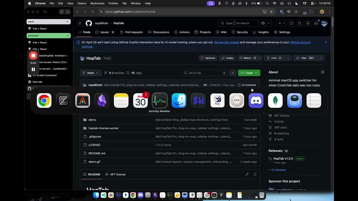Open the hoptab-license-worker folder
This screenshot has height=201, width=358.
(x=104, y=128)
